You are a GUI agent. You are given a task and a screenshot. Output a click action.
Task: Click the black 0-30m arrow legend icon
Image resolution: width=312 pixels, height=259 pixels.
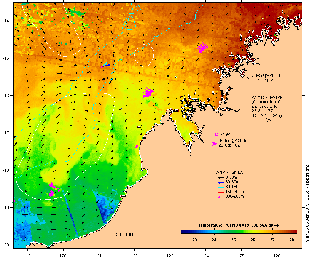[221, 177]
